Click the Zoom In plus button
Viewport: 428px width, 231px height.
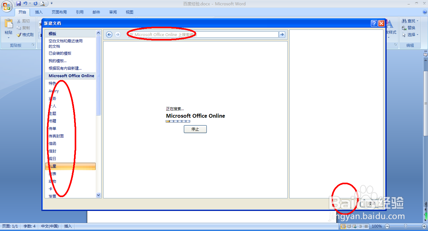(x=424, y=226)
